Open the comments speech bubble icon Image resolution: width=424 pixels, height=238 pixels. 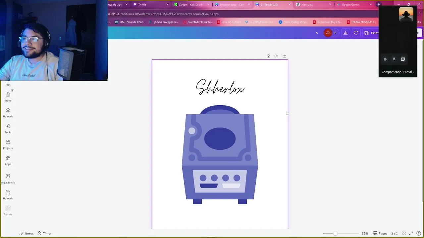356,33
